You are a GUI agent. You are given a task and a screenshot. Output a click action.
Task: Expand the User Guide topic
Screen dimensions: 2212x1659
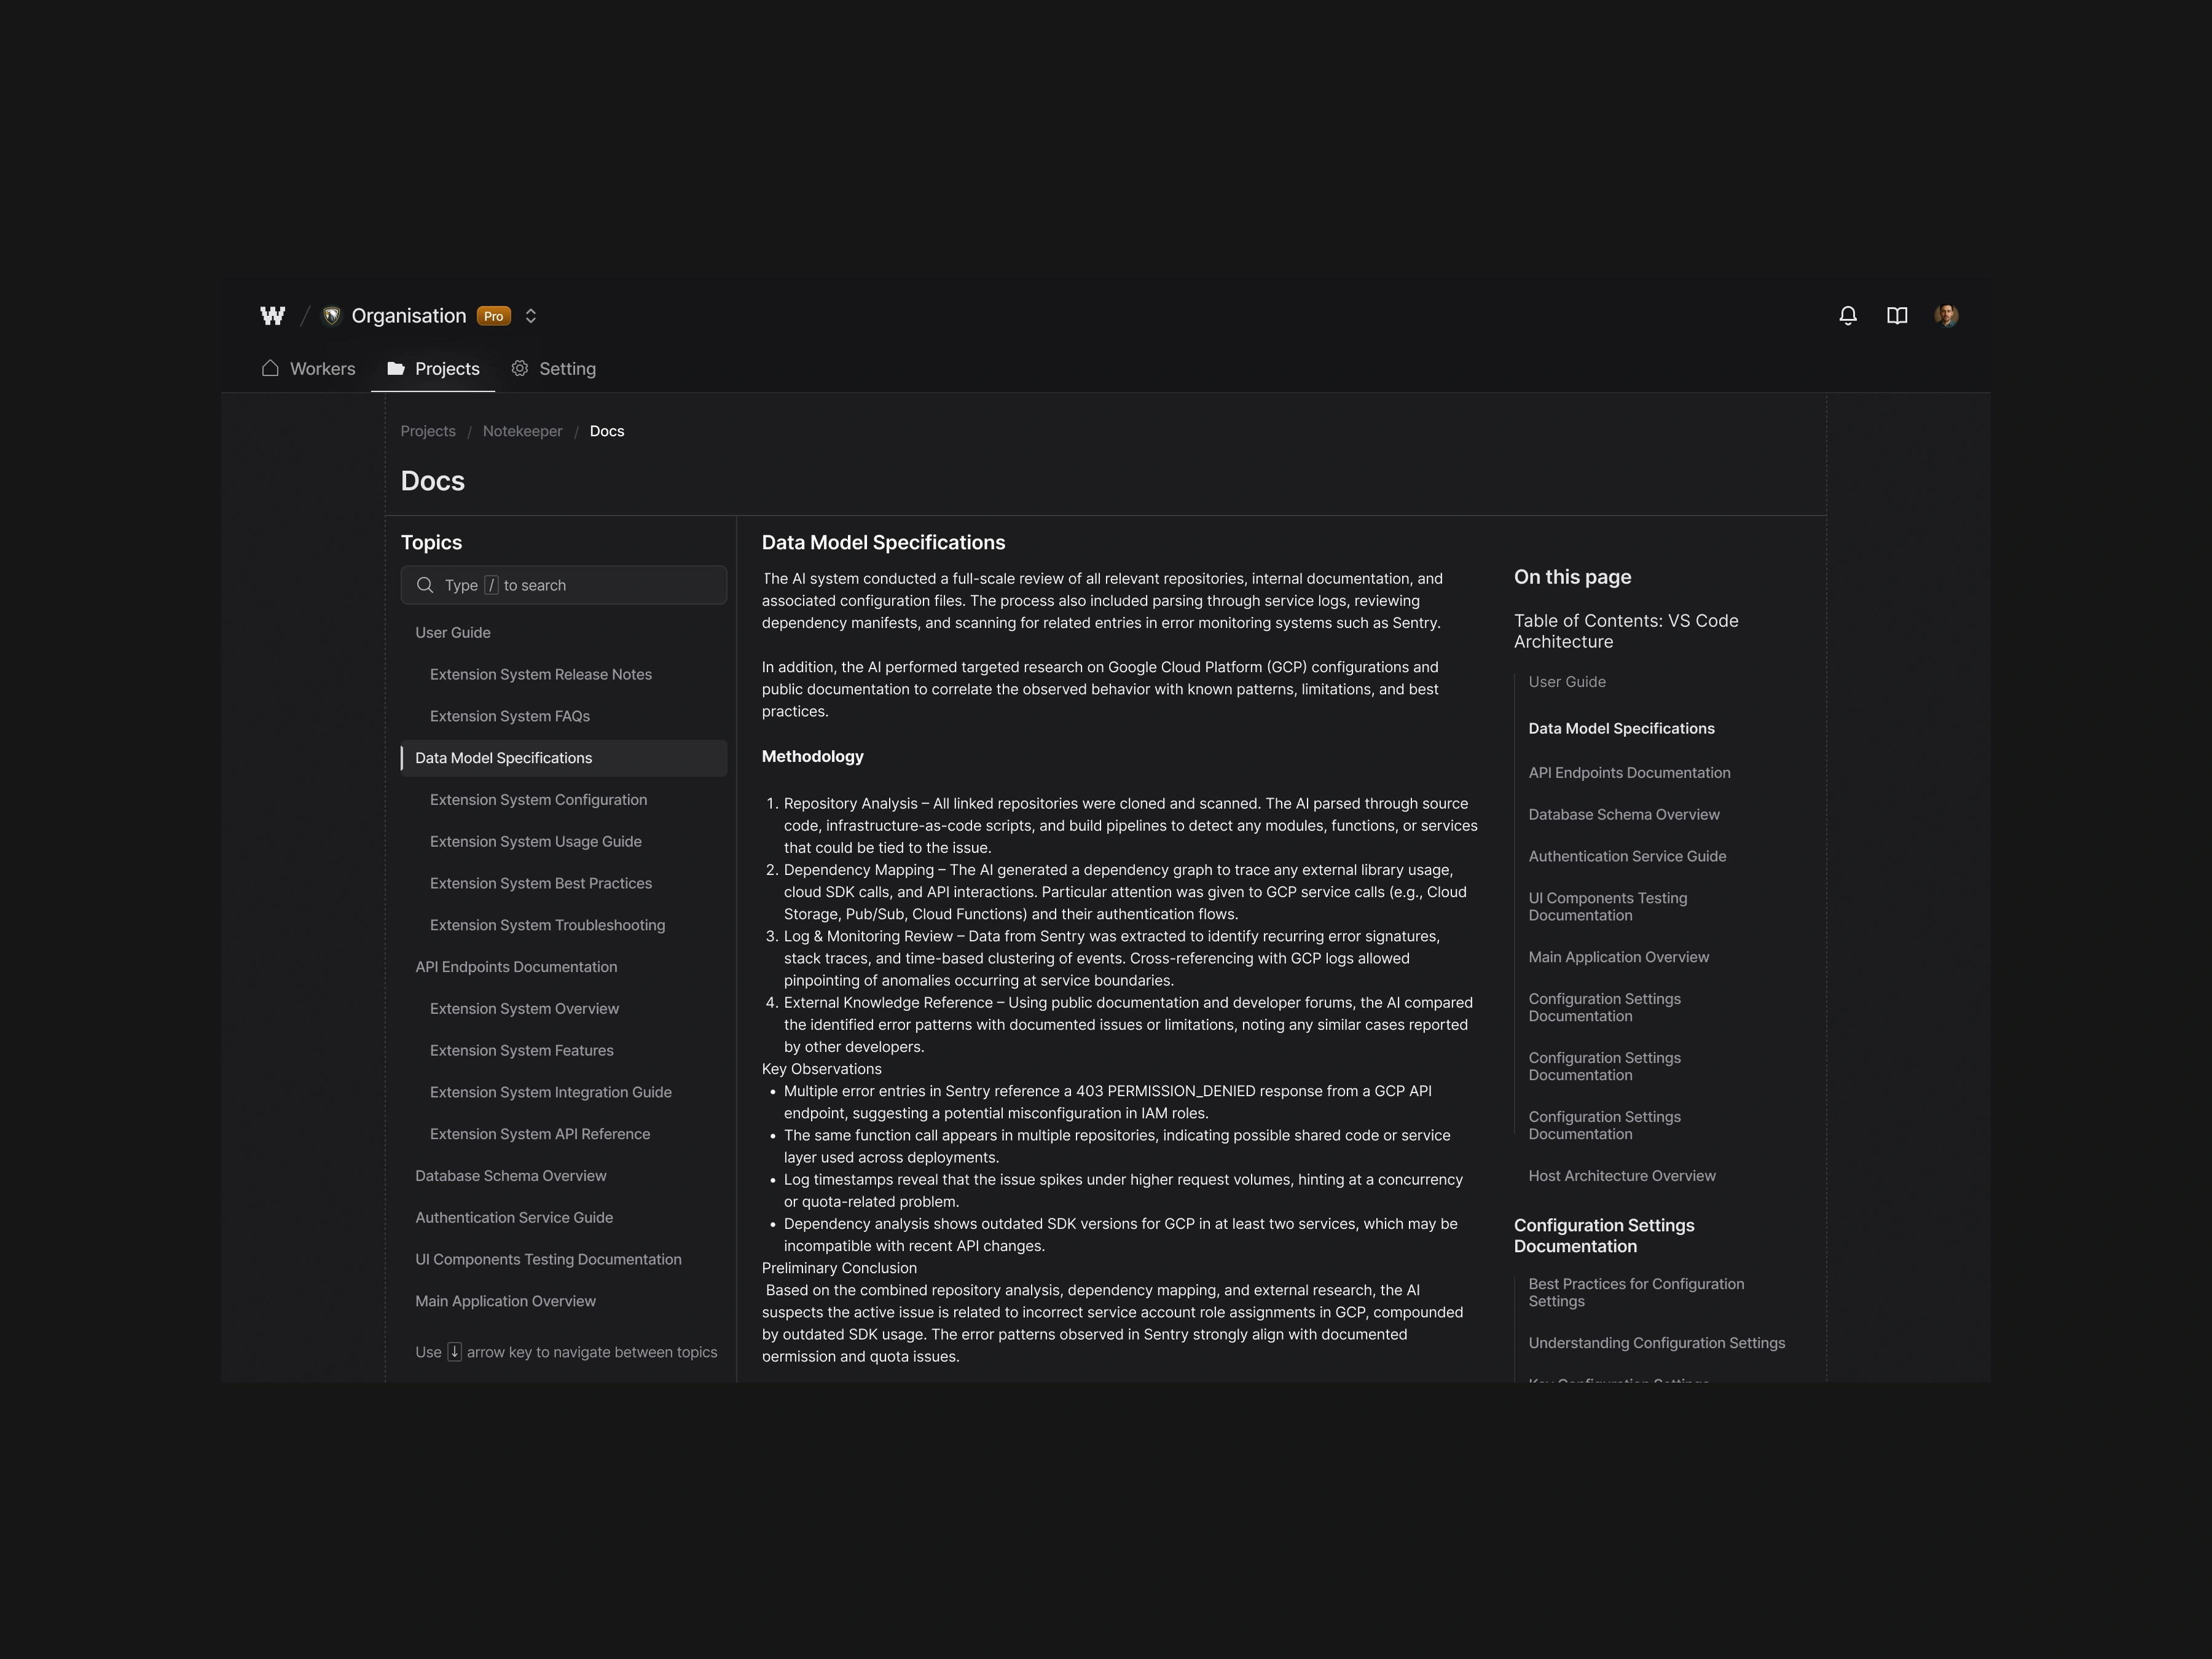click(x=453, y=633)
